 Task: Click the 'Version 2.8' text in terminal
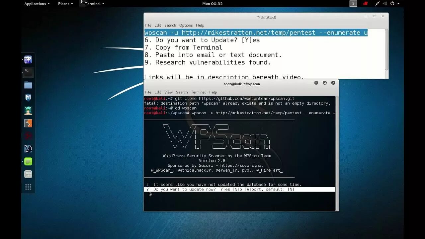click(212, 161)
